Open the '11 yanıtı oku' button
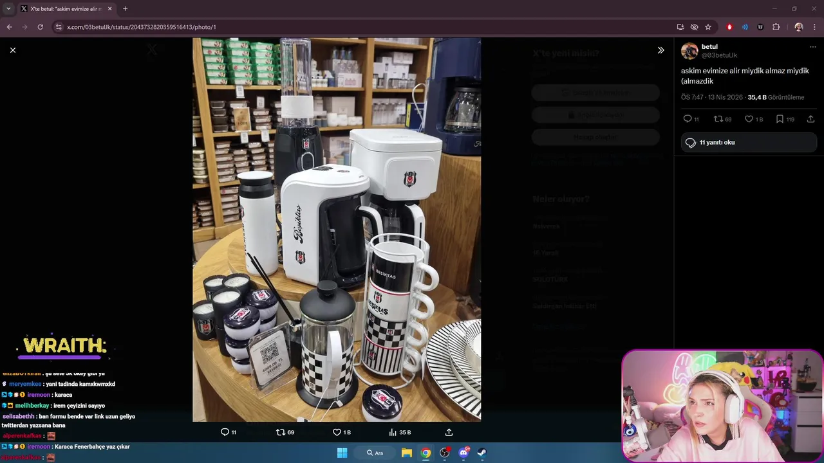This screenshot has height=463, width=824. coord(749,143)
